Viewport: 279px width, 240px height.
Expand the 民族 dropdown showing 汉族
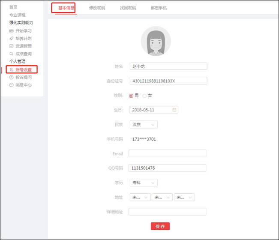click(x=143, y=125)
